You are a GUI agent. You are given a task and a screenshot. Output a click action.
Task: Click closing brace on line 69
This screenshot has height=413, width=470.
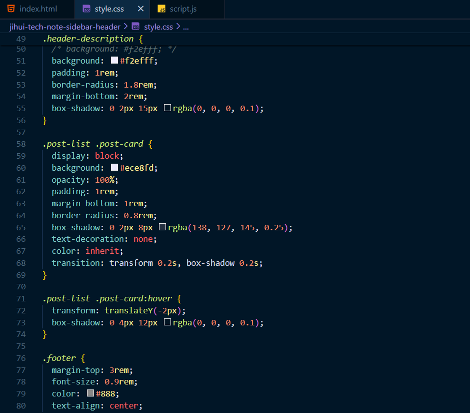click(x=44, y=275)
